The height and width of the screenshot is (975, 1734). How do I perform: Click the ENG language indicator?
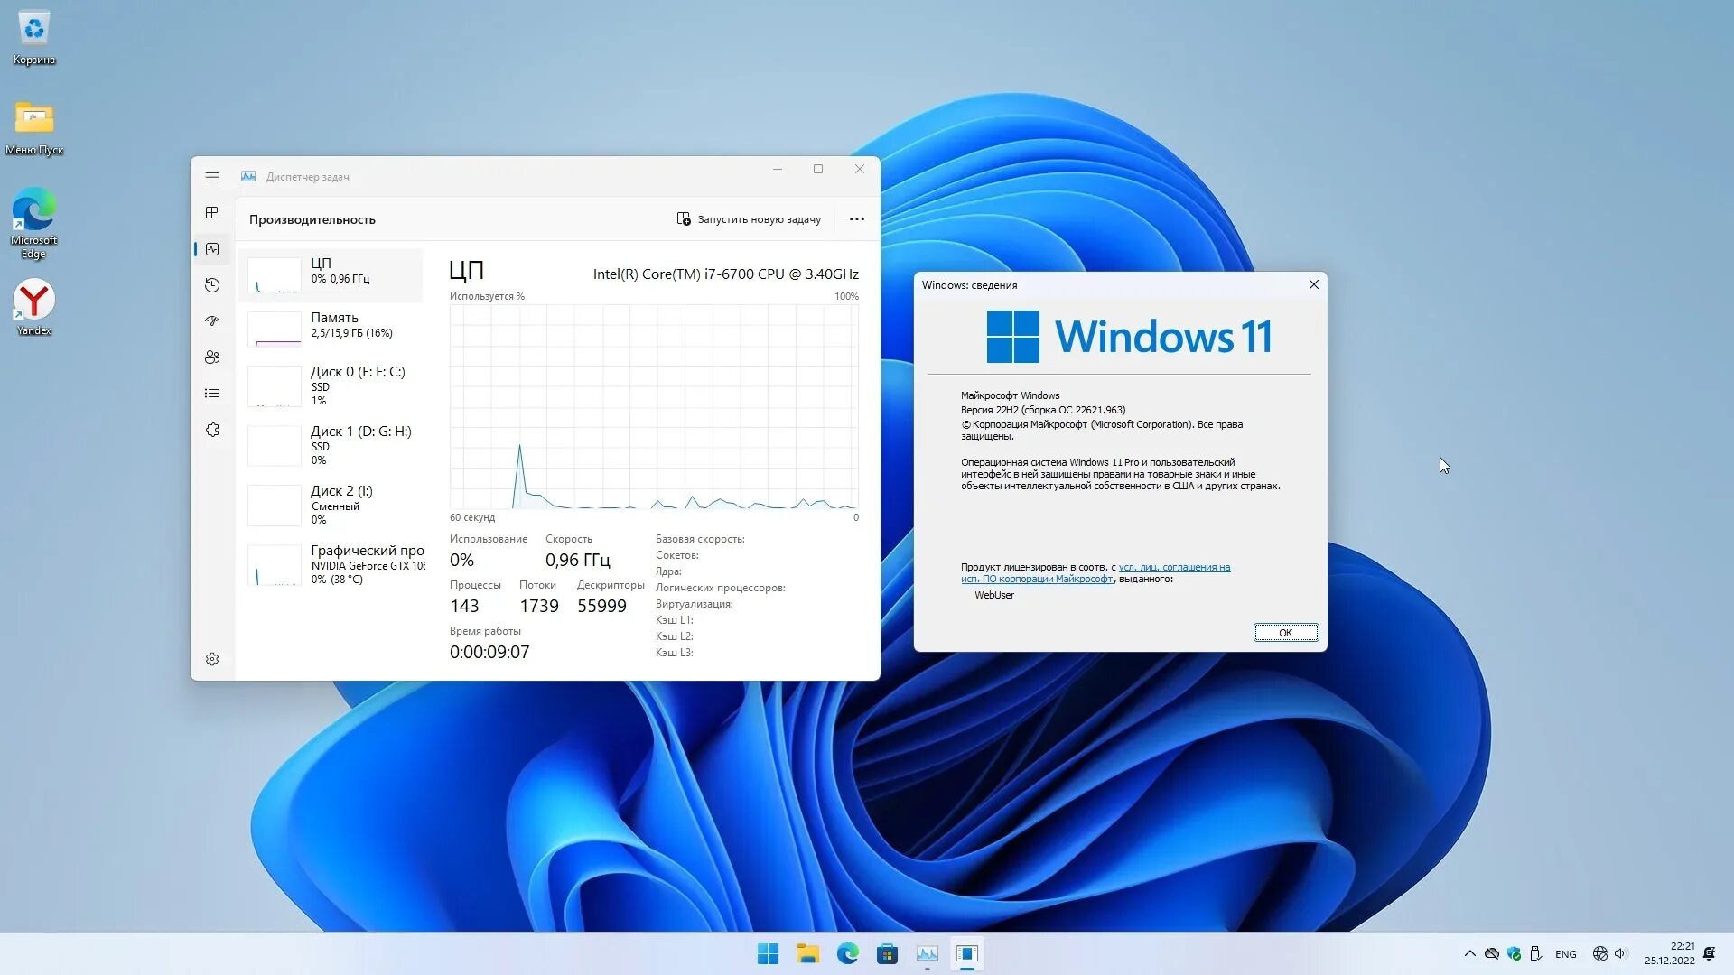1565,954
